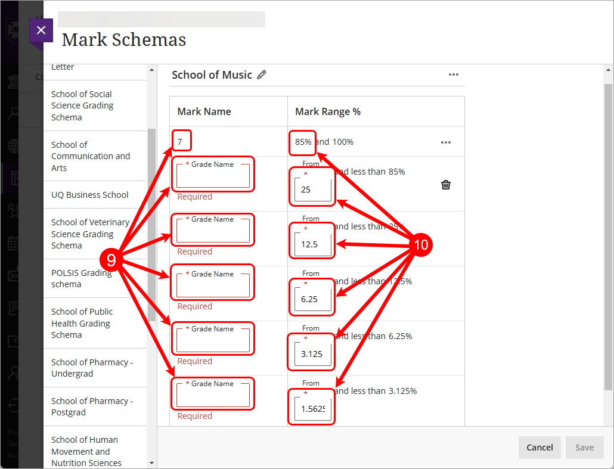Open the options menu beside School of Music heading

coord(454,74)
